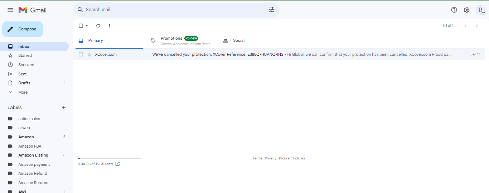This screenshot has height=193, width=489.
Task: Open the Google account avatar
Action: coord(480,10)
